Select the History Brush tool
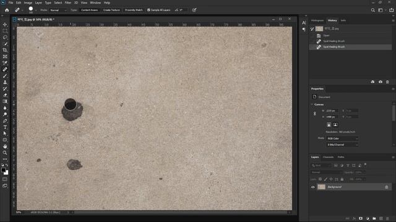 [5, 89]
